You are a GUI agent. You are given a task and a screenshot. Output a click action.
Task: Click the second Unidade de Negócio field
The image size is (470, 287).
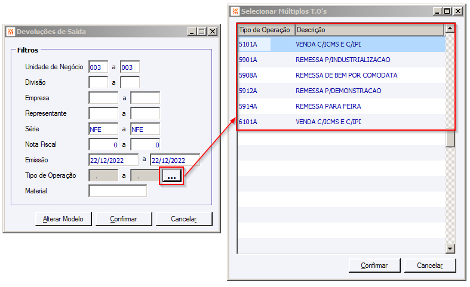130,67
